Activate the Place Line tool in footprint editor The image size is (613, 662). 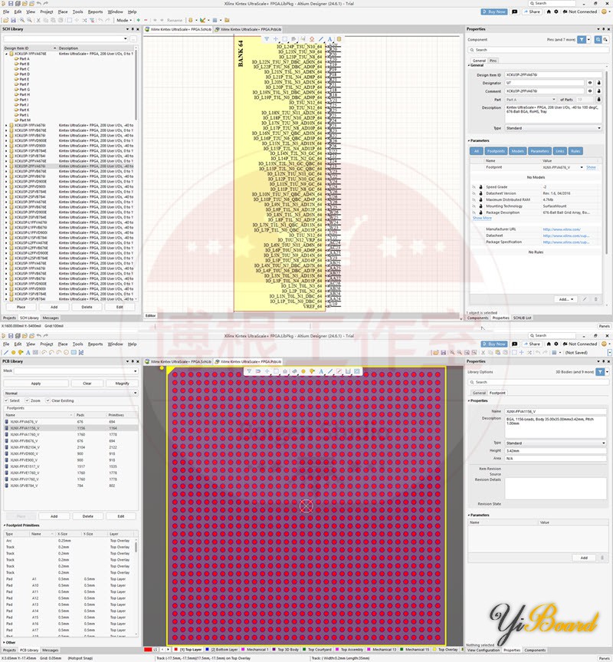point(329,370)
